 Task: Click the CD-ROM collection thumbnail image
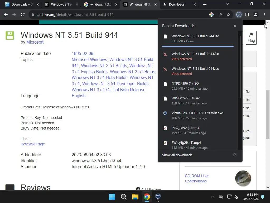(243, 178)
